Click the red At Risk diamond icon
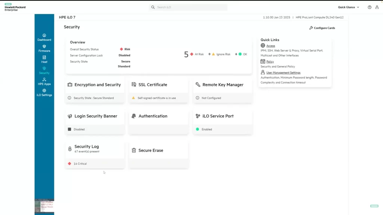The image size is (383, 215). [x=192, y=54]
